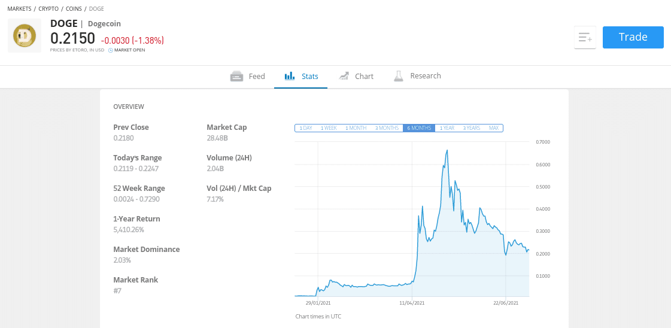Add DOGE to watchlist icon
Screen dimensions: 671x328
tap(585, 37)
